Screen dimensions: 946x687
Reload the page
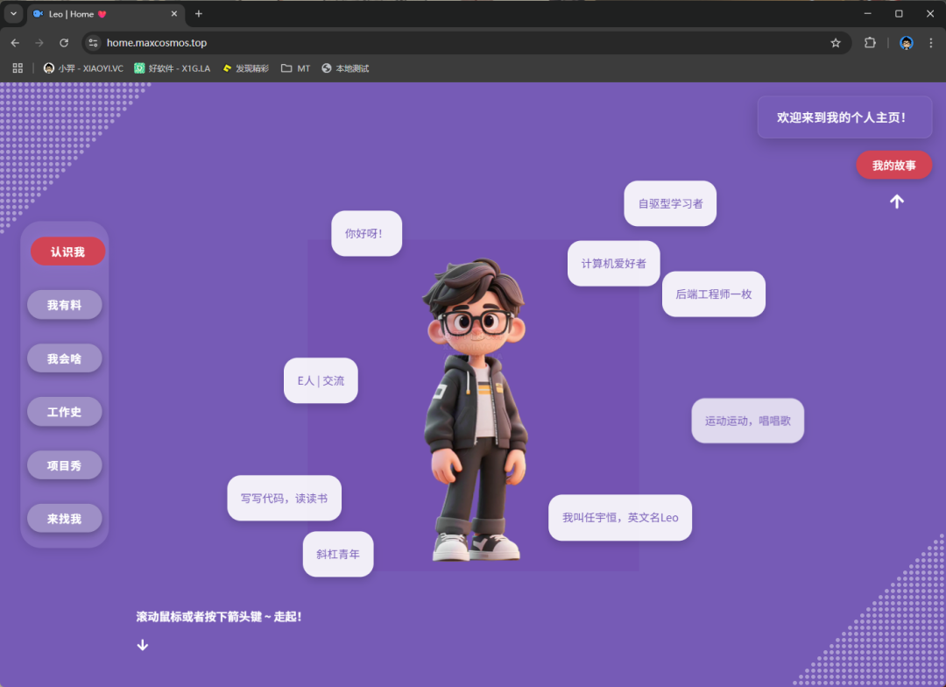click(64, 43)
